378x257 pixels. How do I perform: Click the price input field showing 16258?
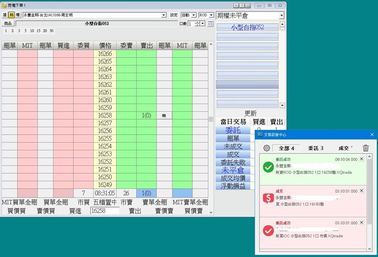(x=104, y=211)
